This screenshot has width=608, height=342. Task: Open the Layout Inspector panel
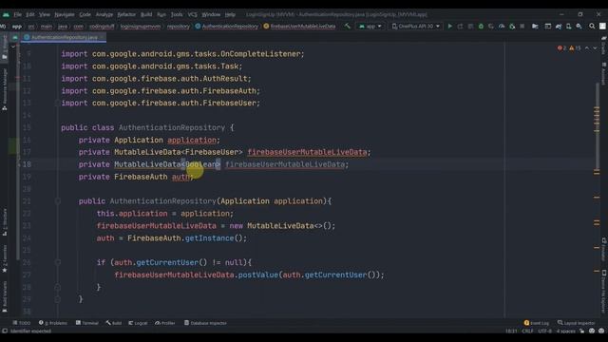(576, 323)
